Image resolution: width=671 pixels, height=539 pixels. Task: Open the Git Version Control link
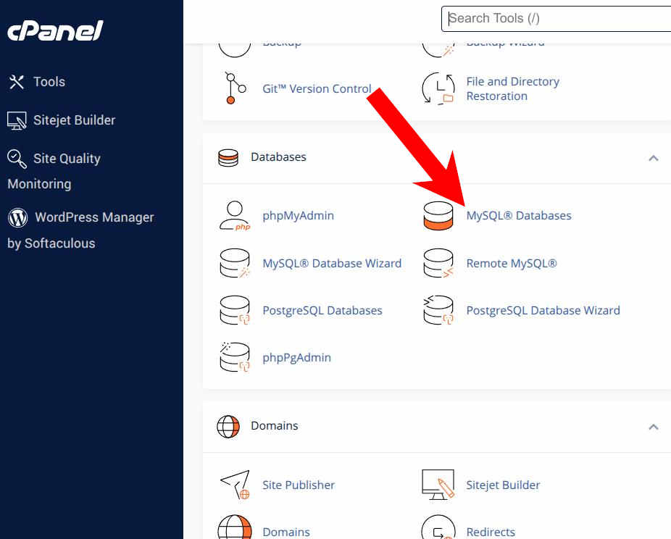(x=317, y=88)
